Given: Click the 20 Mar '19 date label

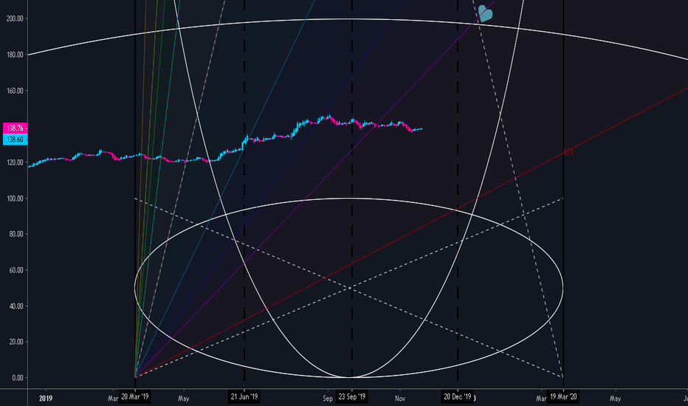Looking at the screenshot, I should tap(134, 397).
